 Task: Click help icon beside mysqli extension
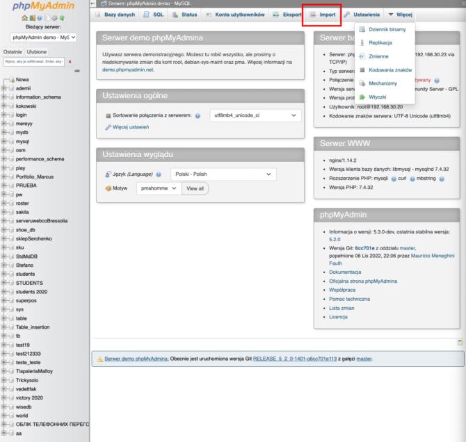point(394,179)
